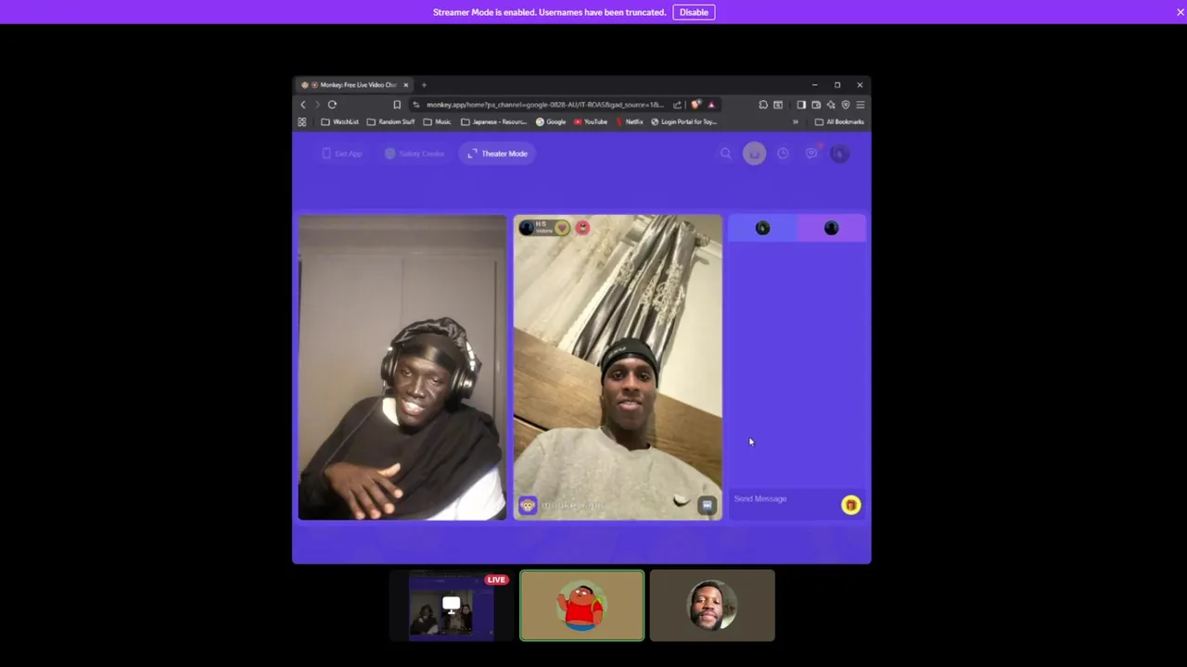Disable Streamer Mode via the Disable button
The width and height of the screenshot is (1187, 667).
coord(694,12)
